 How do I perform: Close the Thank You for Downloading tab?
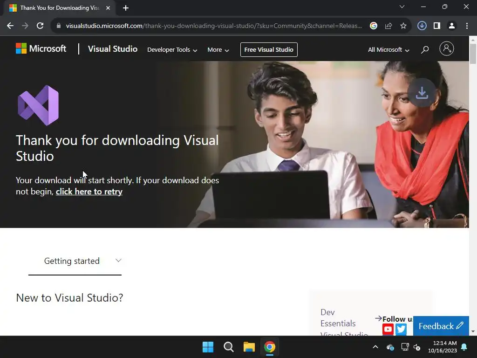click(108, 8)
